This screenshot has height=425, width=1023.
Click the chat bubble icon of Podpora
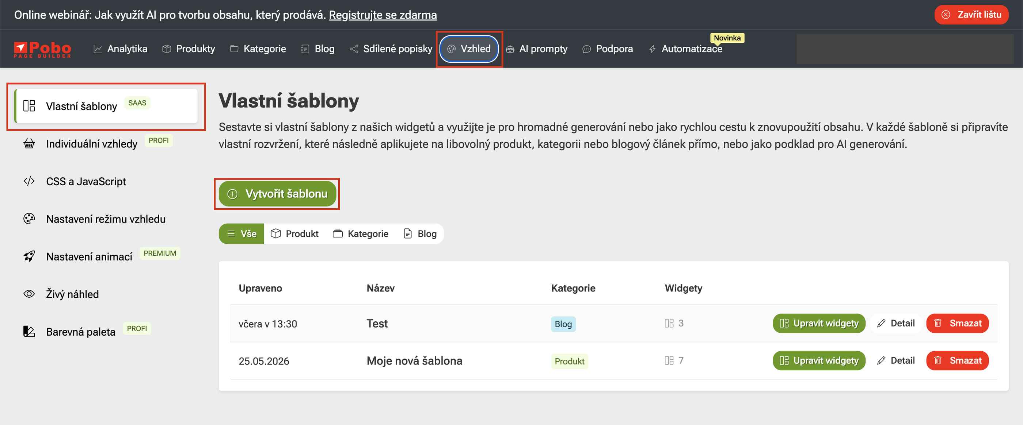click(586, 49)
